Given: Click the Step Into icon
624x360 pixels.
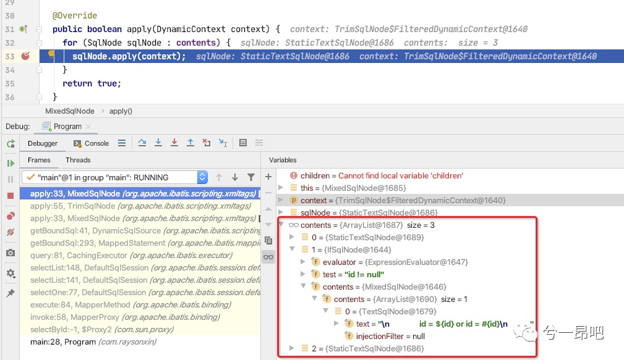Looking at the screenshot, I should 158,143.
